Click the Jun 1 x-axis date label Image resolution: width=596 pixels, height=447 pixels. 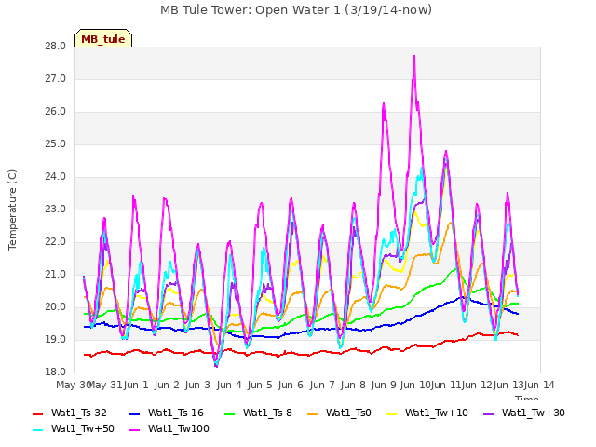[x=136, y=386]
